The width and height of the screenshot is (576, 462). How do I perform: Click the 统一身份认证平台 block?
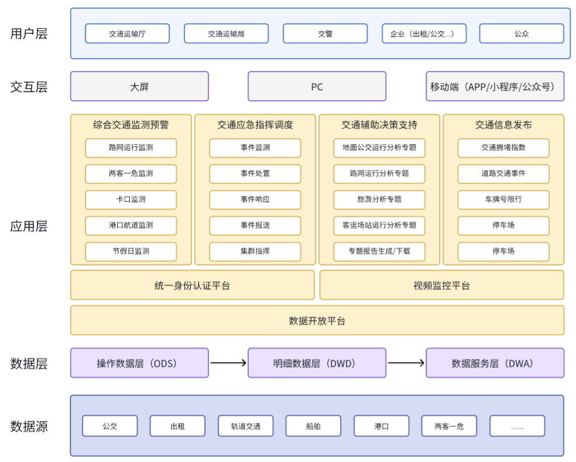click(192, 286)
